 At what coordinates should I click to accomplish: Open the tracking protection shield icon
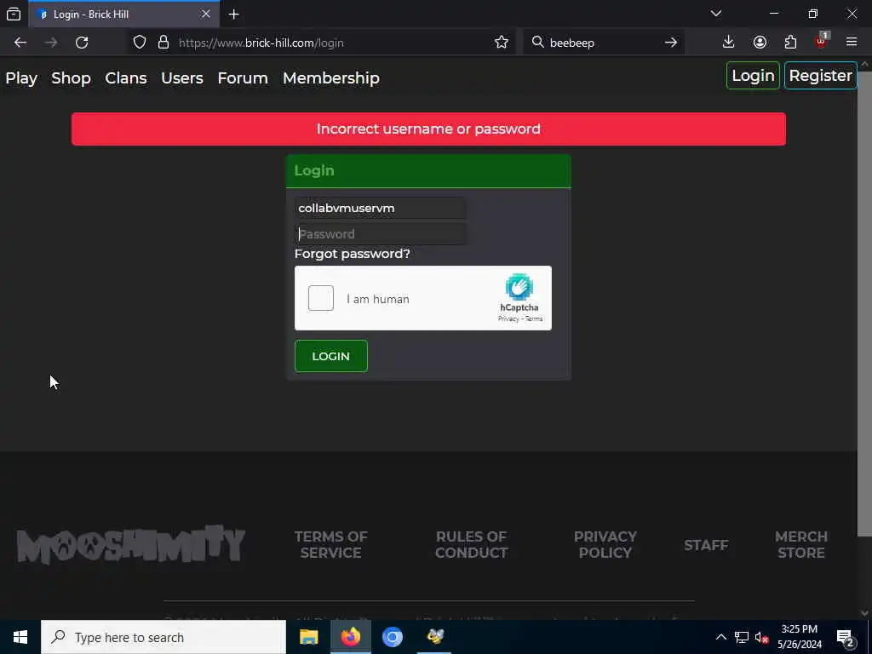pyautogui.click(x=140, y=43)
